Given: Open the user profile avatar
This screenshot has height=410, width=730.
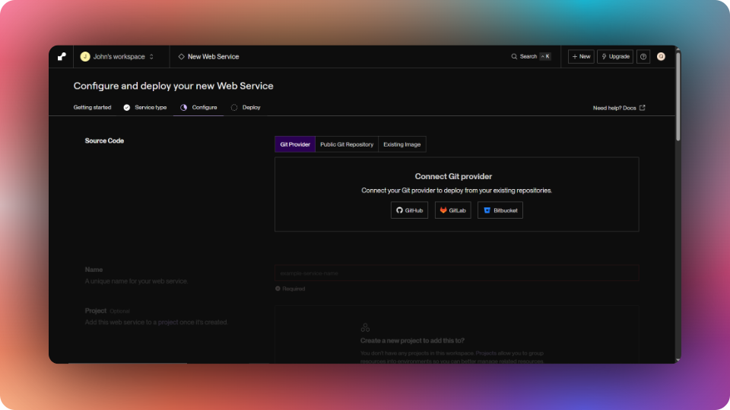Looking at the screenshot, I should pyautogui.click(x=661, y=56).
